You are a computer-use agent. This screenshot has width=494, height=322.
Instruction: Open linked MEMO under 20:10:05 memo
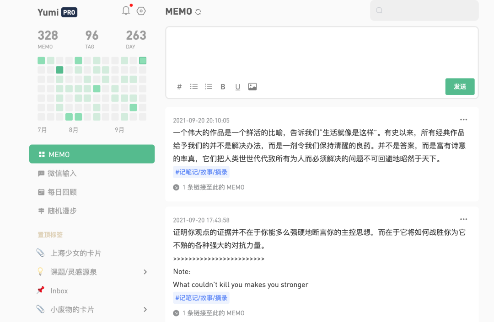(x=209, y=187)
